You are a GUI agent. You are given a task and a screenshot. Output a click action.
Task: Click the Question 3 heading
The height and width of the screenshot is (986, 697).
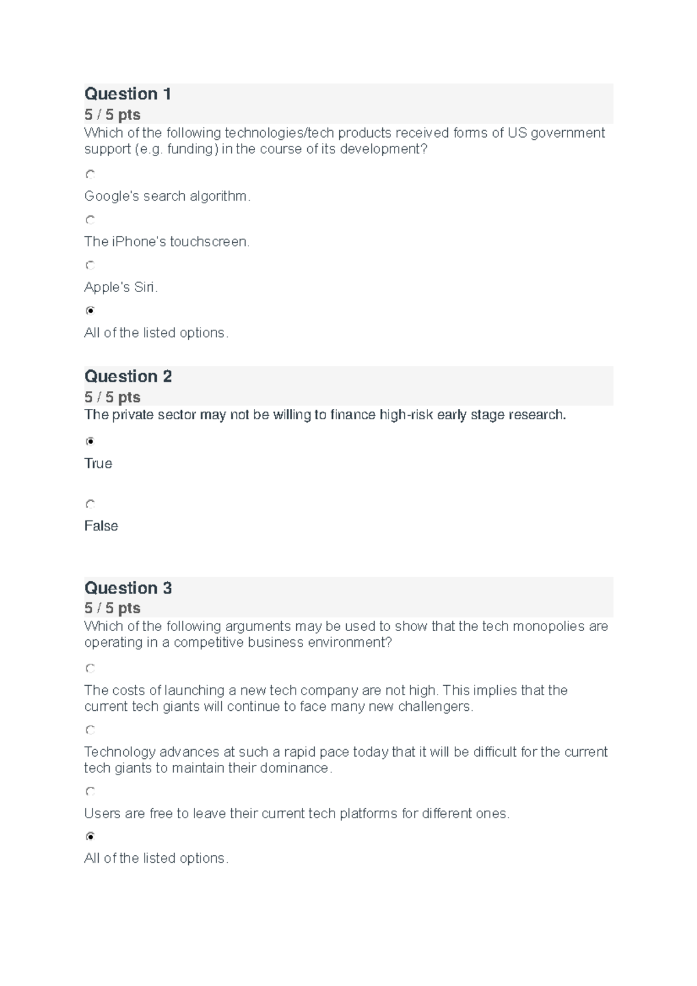pos(128,588)
